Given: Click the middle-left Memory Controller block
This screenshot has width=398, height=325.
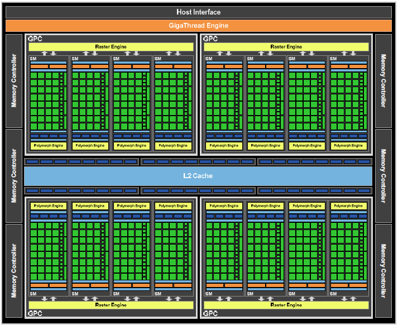Looking at the screenshot, I should [x=14, y=176].
